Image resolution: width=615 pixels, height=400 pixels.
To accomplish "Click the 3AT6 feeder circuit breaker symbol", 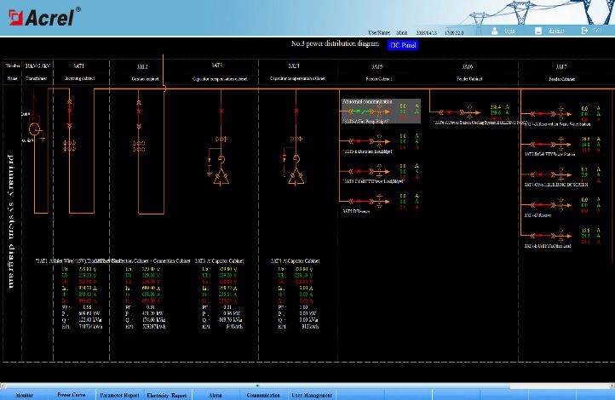I will 451,111.
